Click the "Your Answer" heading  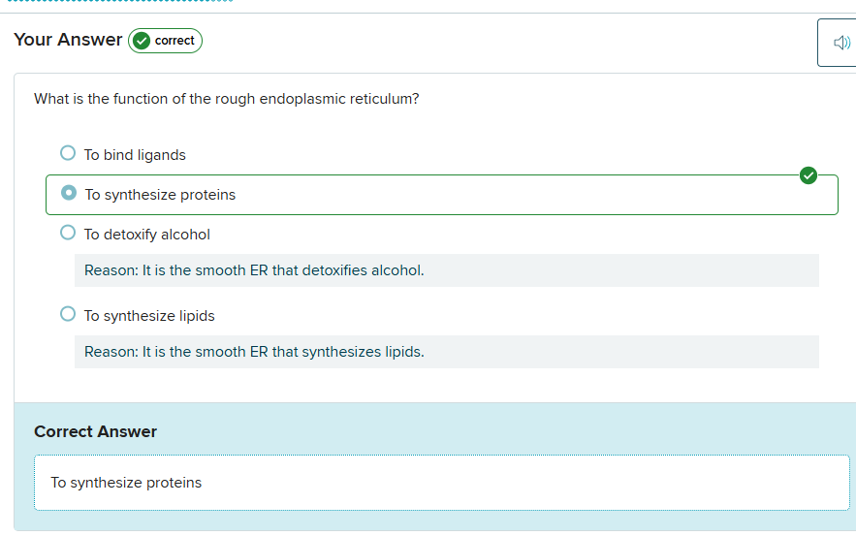pyautogui.click(x=68, y=40)
